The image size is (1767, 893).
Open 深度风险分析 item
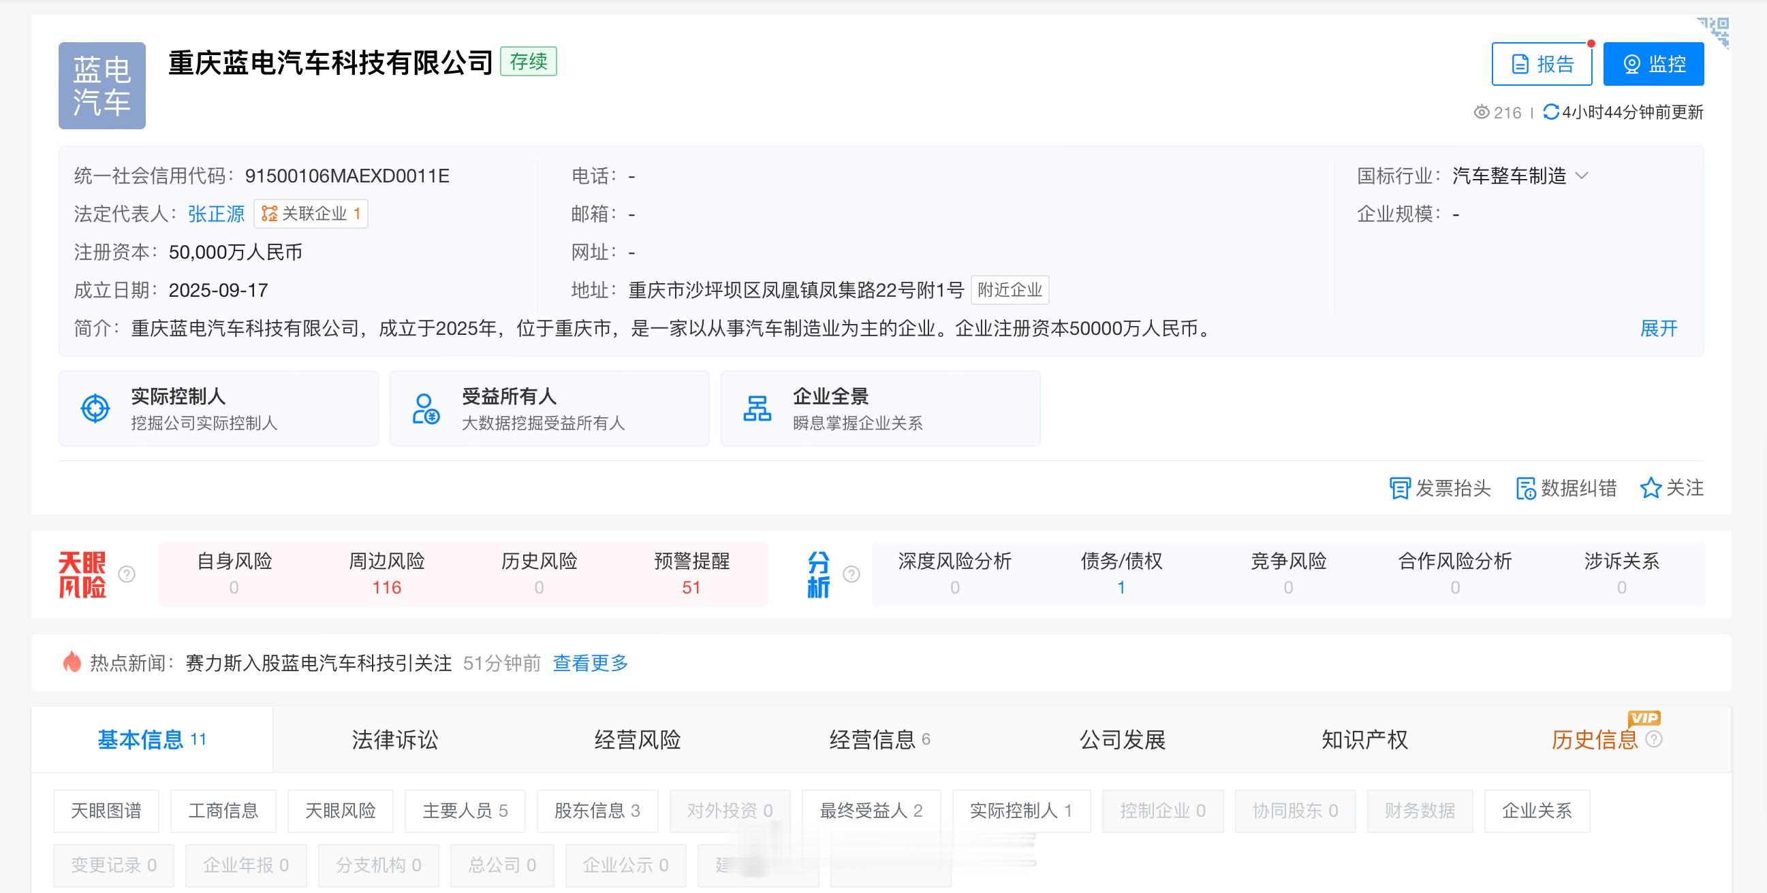[x=955, y=574]
